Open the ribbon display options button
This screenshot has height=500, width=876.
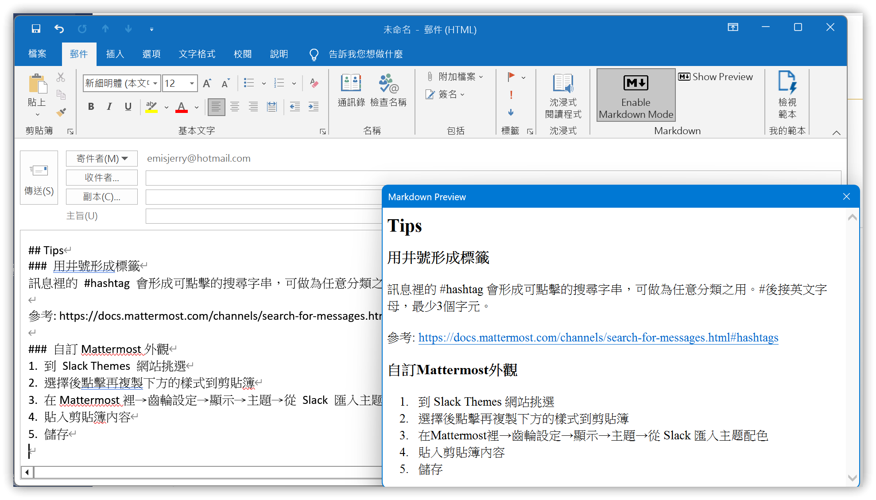(733, 27)
